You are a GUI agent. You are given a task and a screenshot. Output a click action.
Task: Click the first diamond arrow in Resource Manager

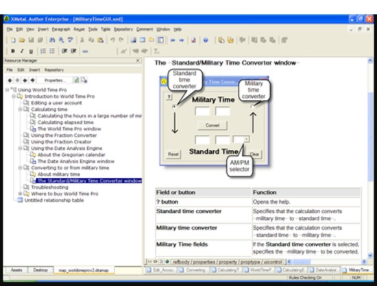pos(10,80)
